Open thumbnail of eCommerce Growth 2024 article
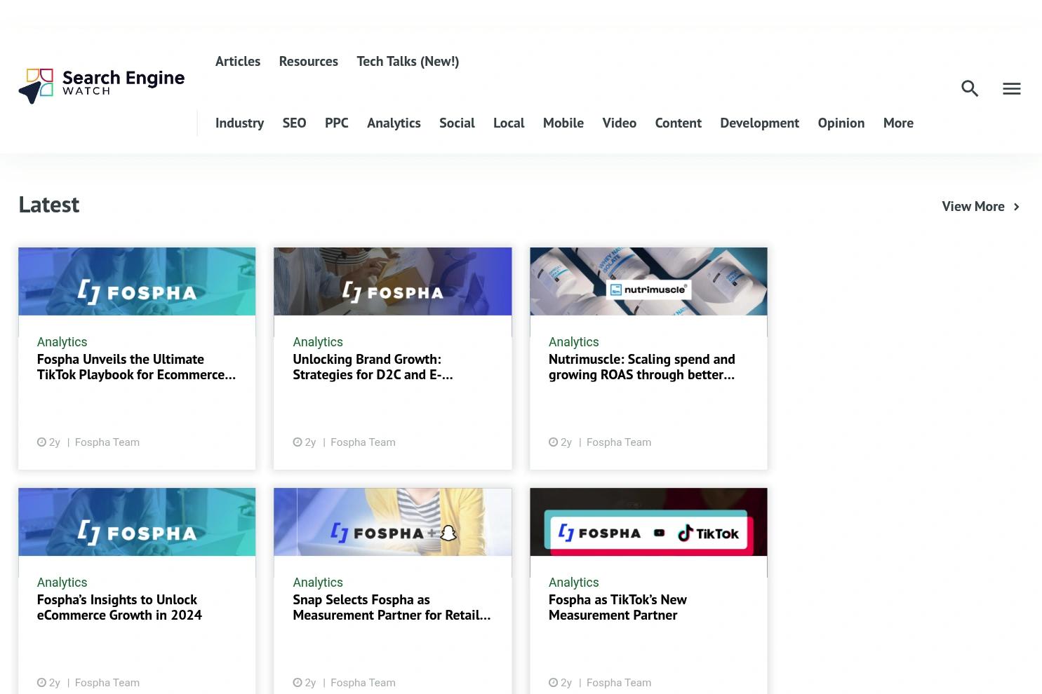The image size is (1042, 694). click(x=137, y=522)
